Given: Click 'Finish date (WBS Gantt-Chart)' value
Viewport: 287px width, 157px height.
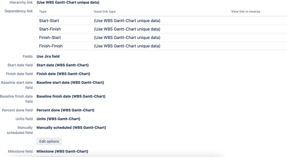Looking at the screenshot, I should (63, 74).
